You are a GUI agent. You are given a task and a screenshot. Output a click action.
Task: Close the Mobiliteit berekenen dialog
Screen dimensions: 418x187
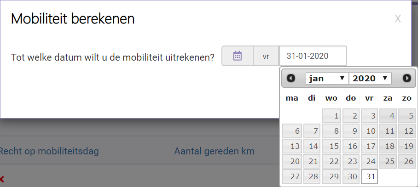(x=398, y=19)
